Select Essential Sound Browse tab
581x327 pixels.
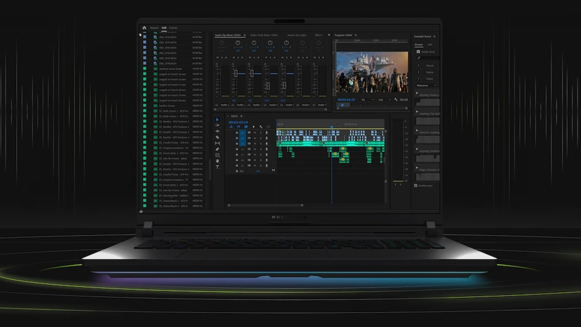419,45
